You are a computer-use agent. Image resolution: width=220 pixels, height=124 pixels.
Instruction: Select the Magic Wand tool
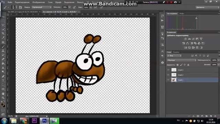tap(3, 29)
